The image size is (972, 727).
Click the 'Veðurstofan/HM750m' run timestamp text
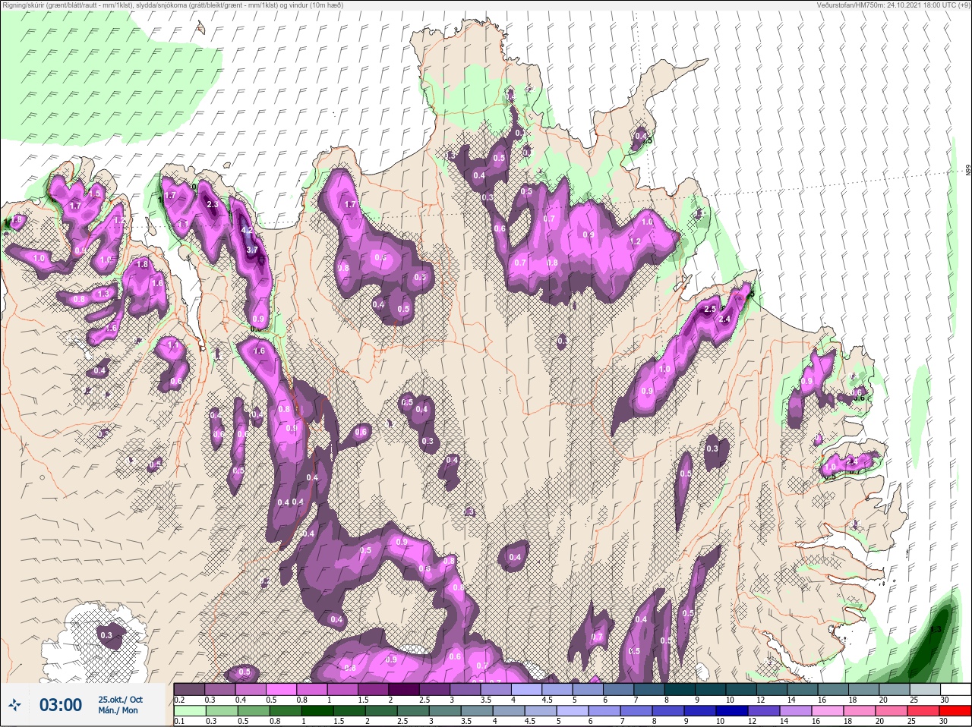[893, 5]
